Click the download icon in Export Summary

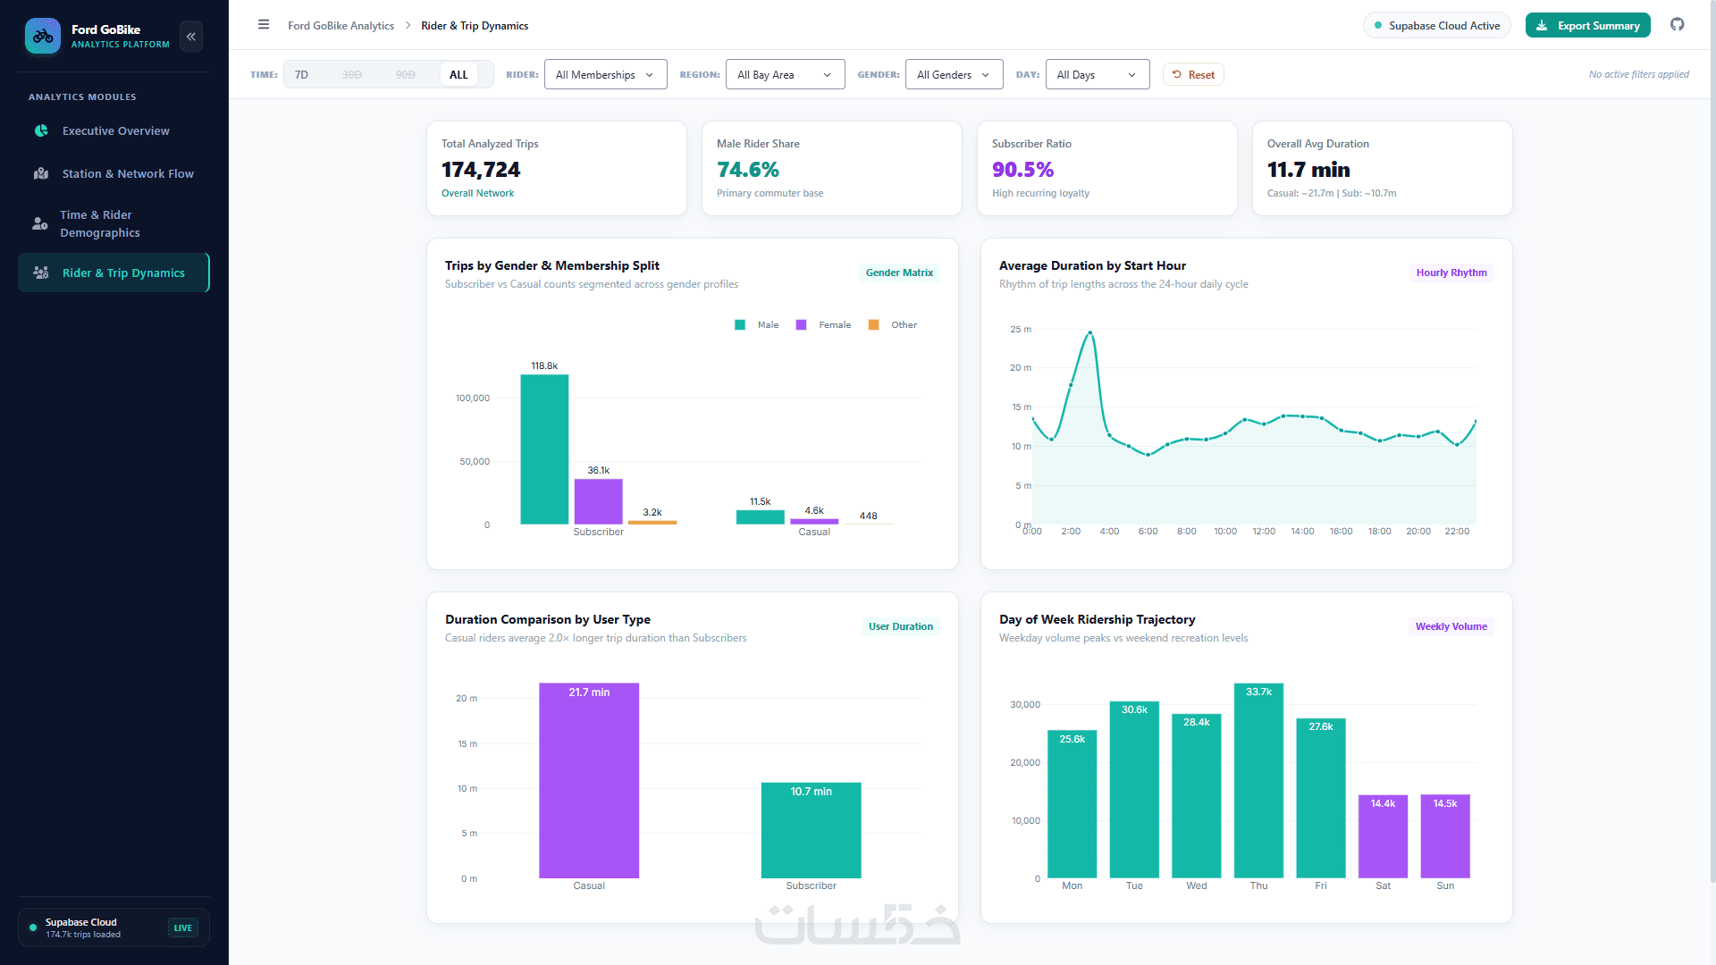pyautogui.click(x=1542, y=26)
